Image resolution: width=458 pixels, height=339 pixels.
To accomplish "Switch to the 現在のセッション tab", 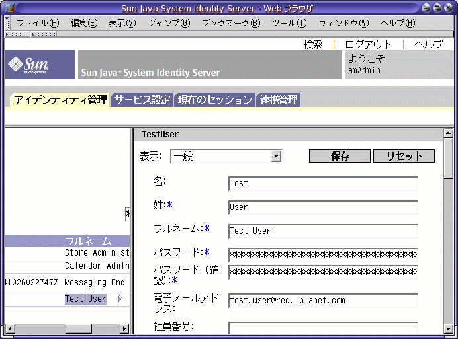I will [x=214, y=100].
